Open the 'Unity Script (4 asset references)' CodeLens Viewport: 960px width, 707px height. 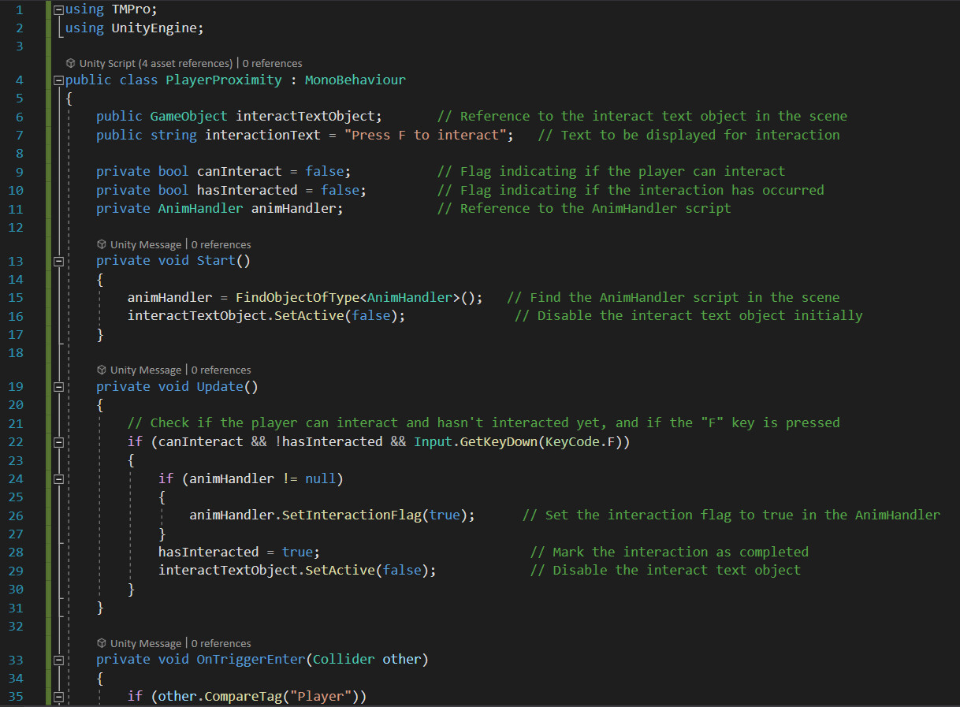(156, 63)
